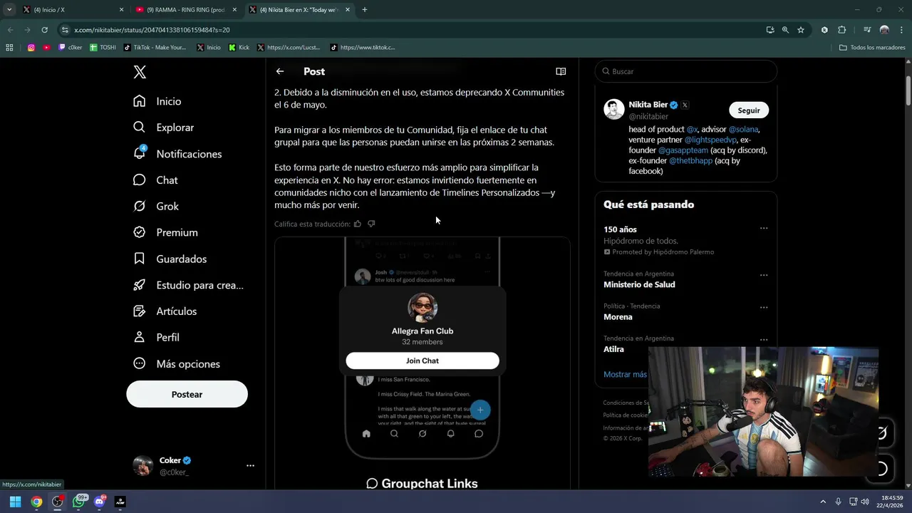Open Artículos in the sidebar
Viewport: 912px width, 513px height.
[x=165, y=311]
